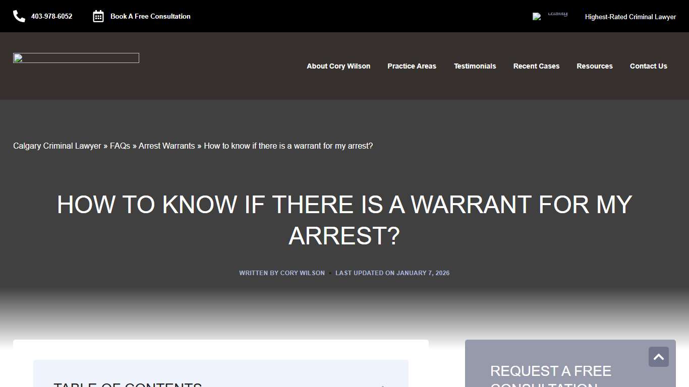689x387 pixels.
Task: Click the Cory Wilson author link
Action: point(303,273)
